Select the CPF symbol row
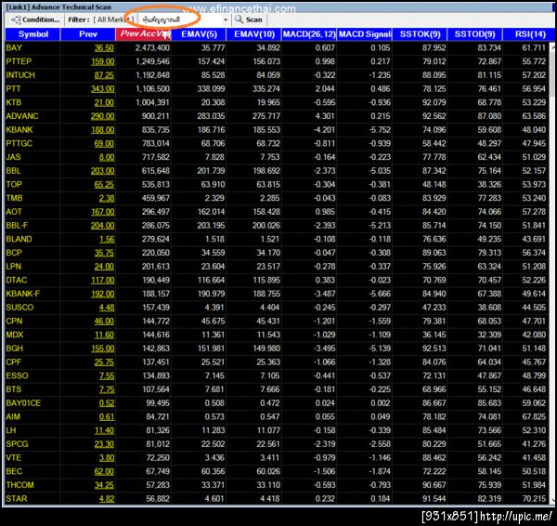 point(277,362)
